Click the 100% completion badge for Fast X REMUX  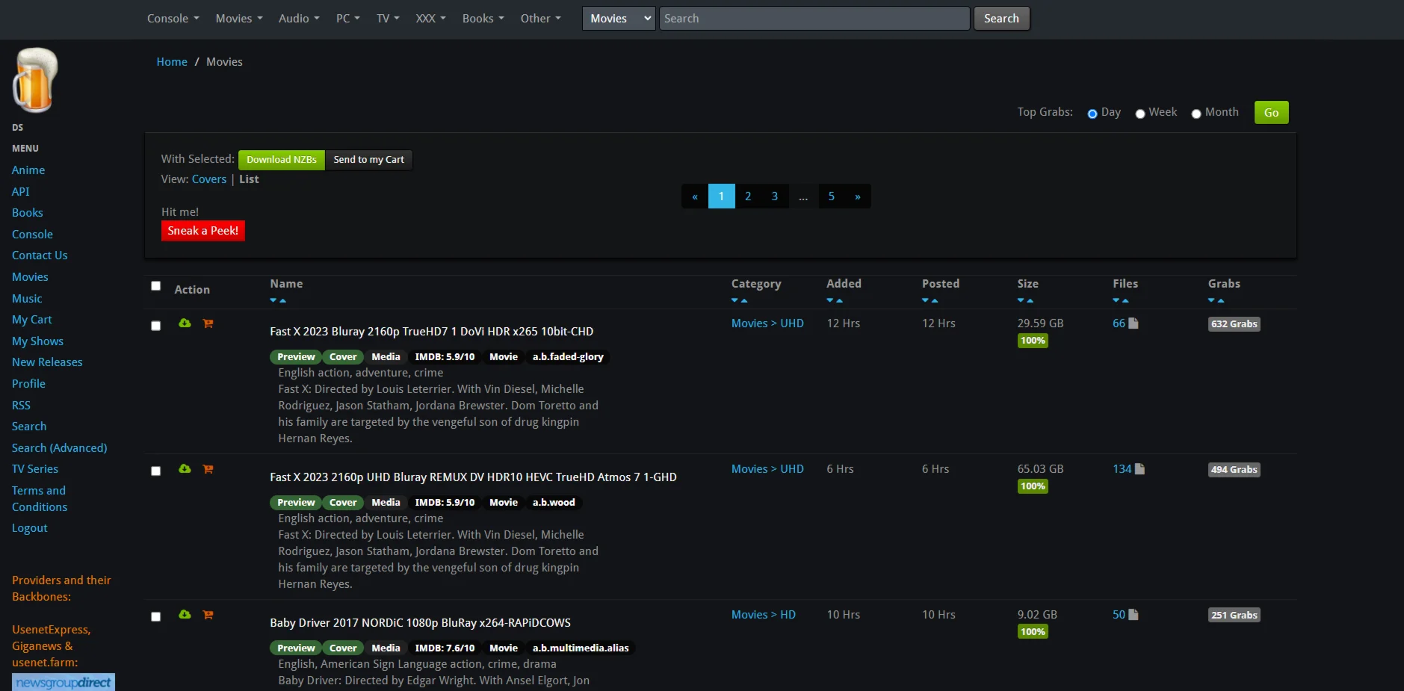1033,486
